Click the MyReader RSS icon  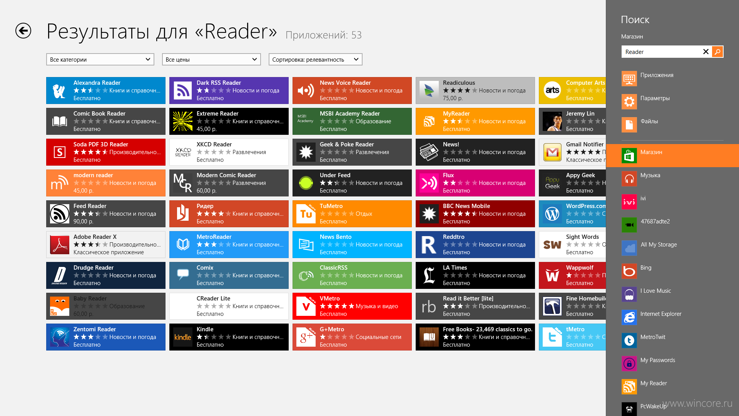click(429, 121)
